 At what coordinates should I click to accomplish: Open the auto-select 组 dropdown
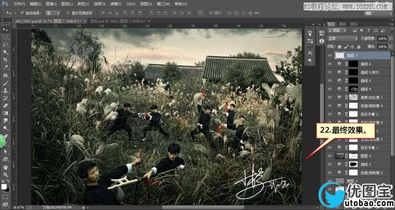(x=53, y=13)
